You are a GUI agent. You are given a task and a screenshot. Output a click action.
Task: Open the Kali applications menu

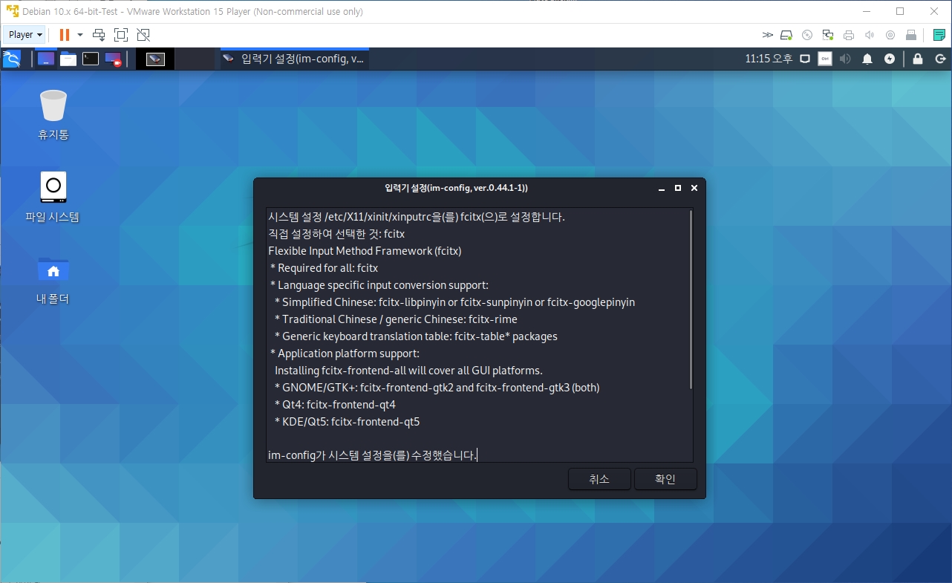coord(11,59)
